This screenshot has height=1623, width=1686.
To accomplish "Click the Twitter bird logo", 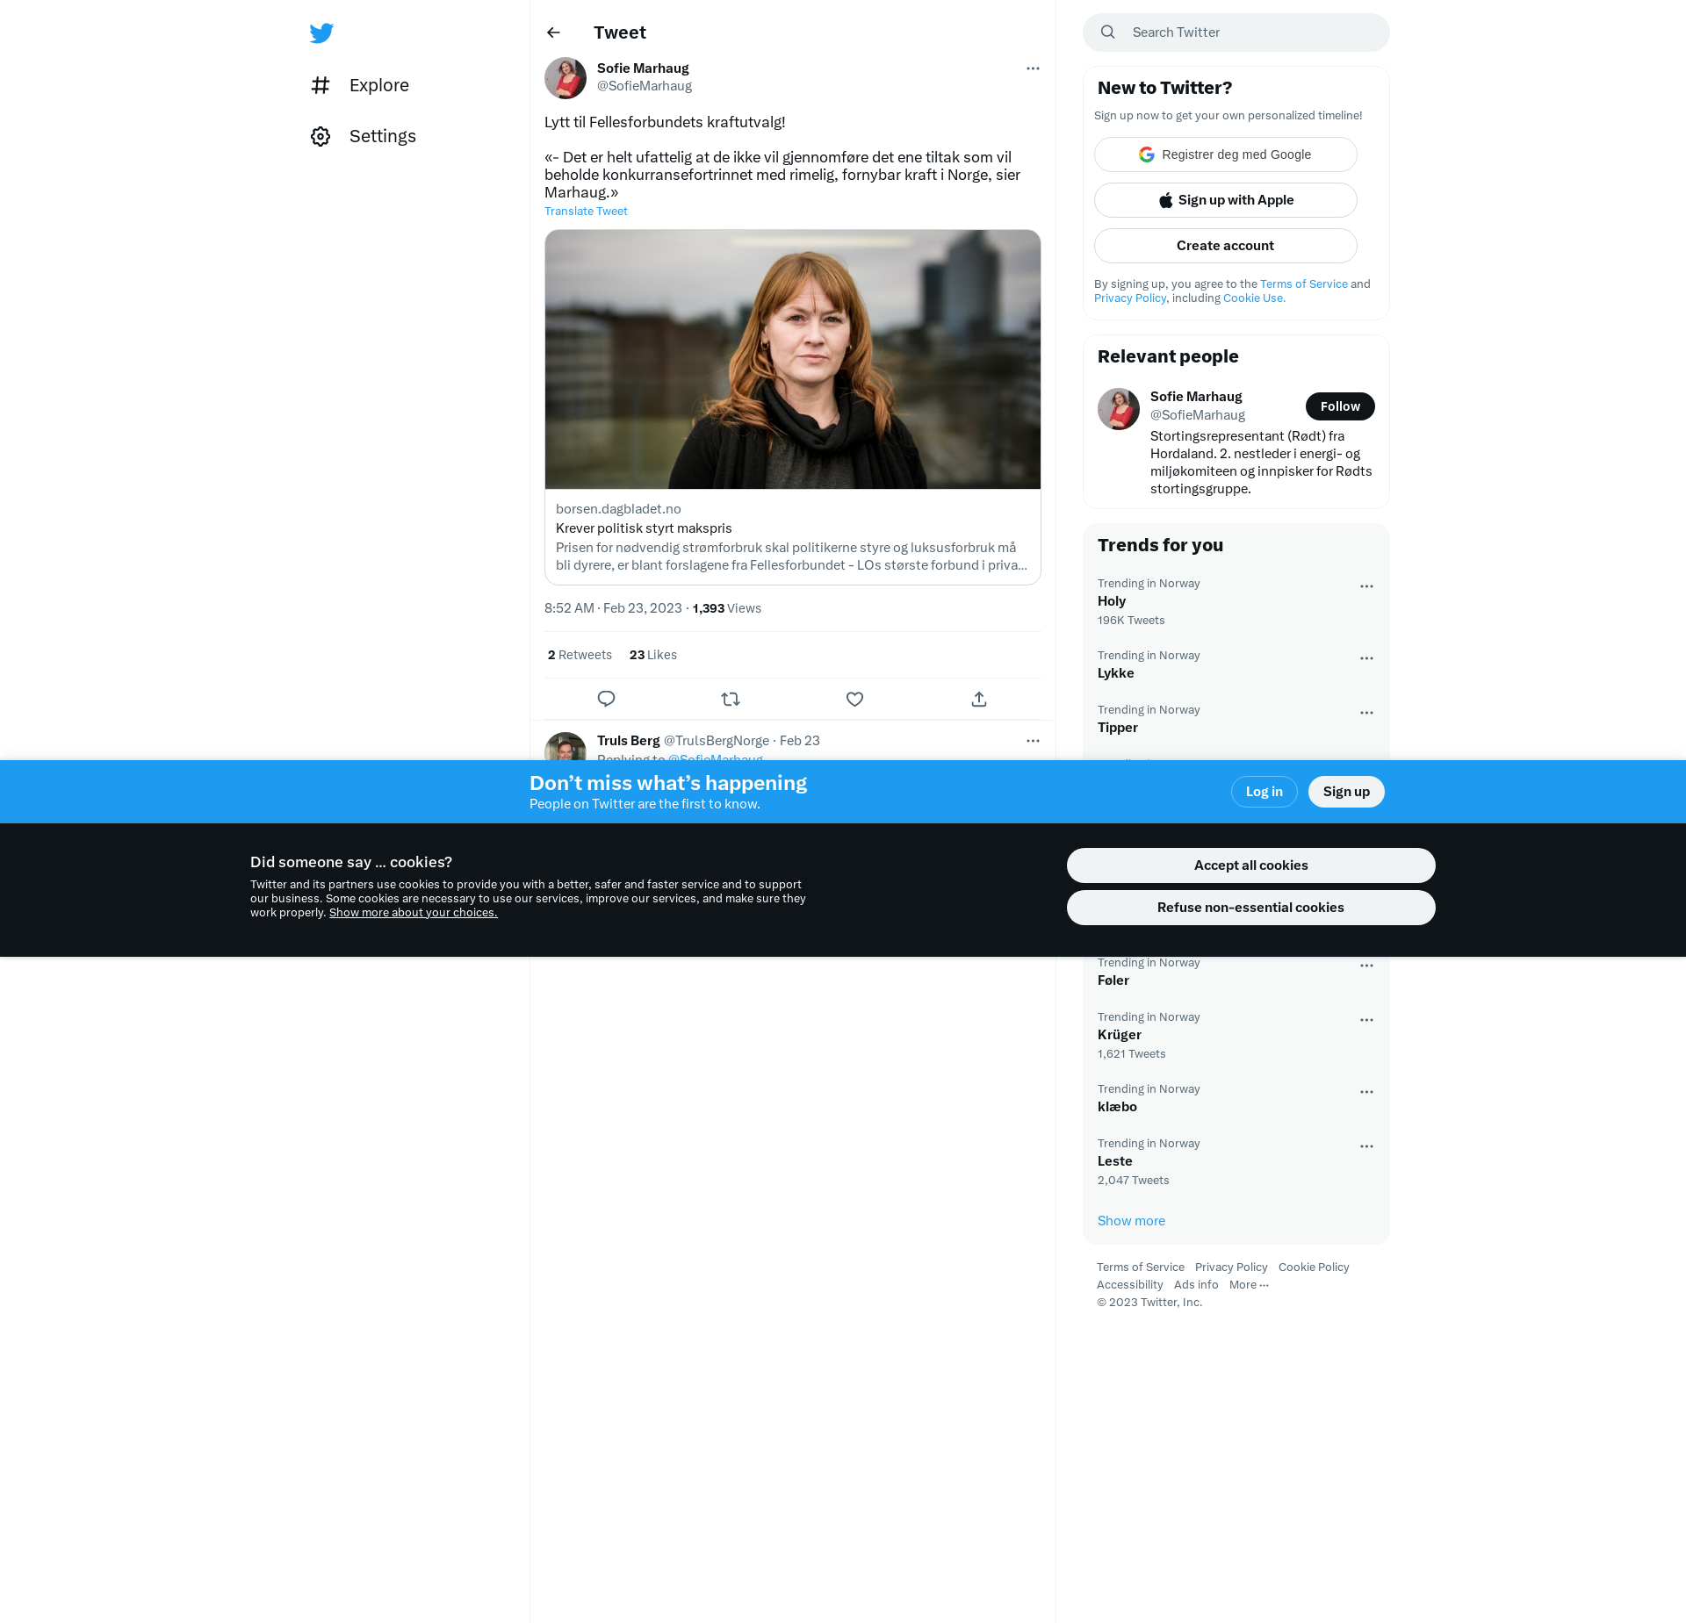I will point(321,33).
